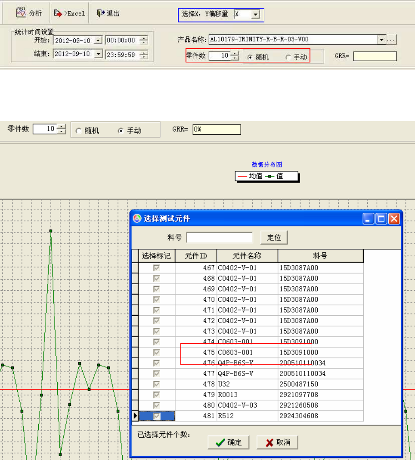Expand the 产品名称 product name dropdown

pos(381,40)
